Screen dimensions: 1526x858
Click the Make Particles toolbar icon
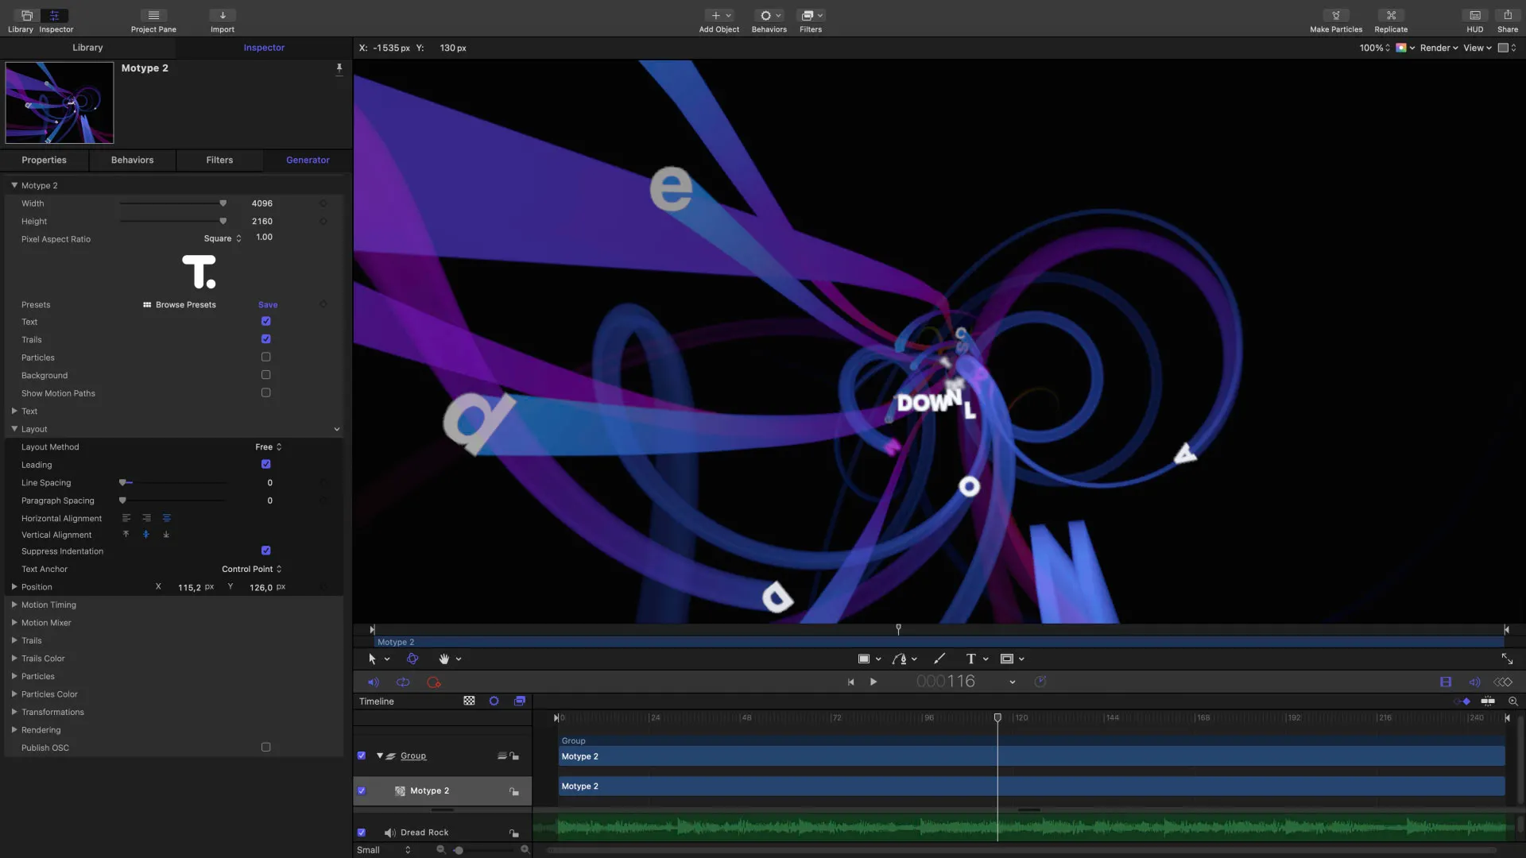click(1335, 16)
